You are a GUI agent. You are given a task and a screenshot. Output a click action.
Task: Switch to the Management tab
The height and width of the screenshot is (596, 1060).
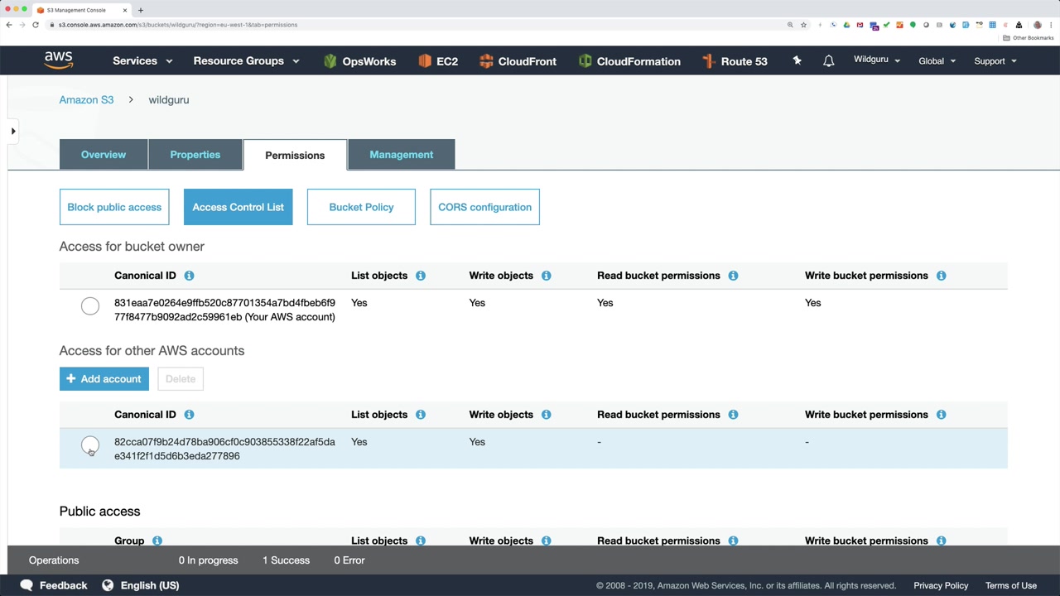click(402, 155)
